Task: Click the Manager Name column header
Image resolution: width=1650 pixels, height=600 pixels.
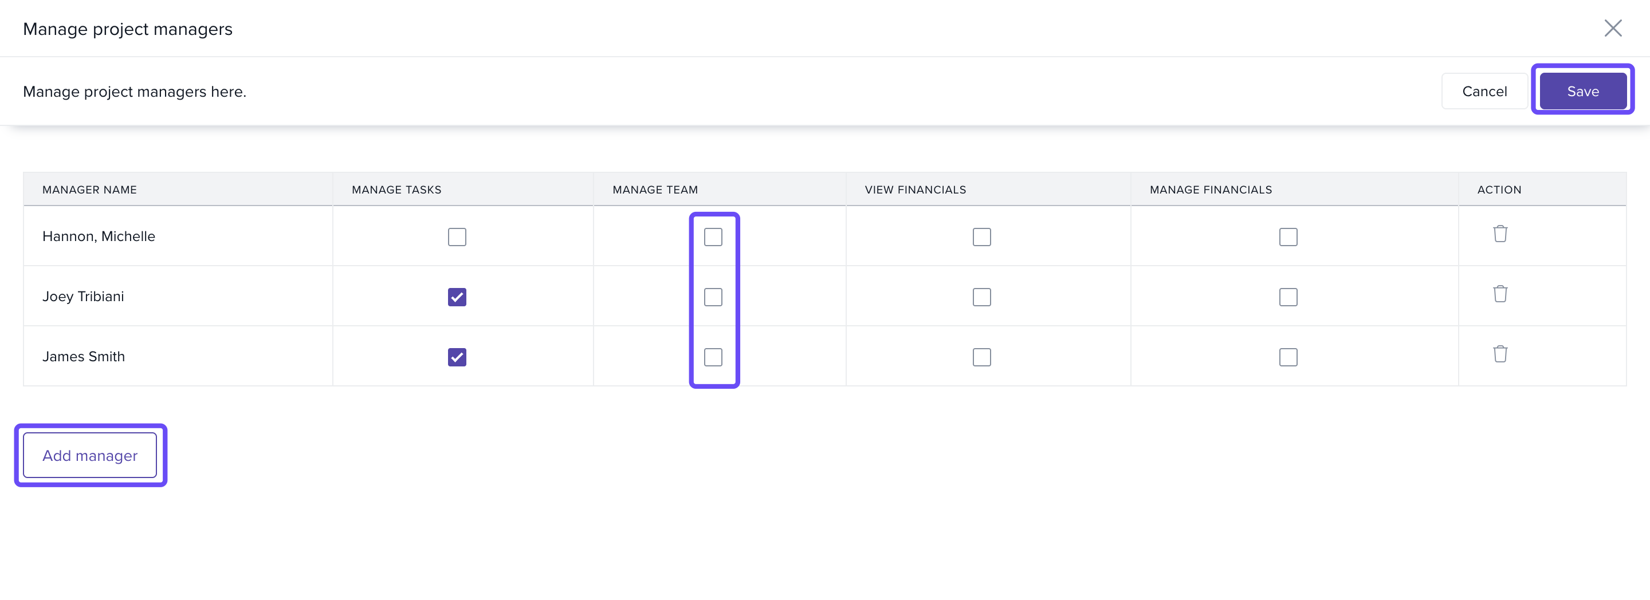Action: pyautogui.click(x=90, y=190)
